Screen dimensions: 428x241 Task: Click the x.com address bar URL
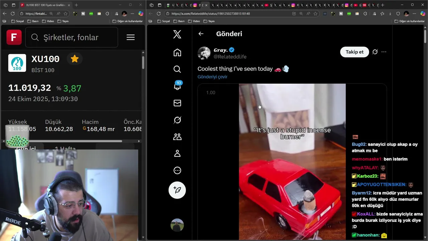211,14
